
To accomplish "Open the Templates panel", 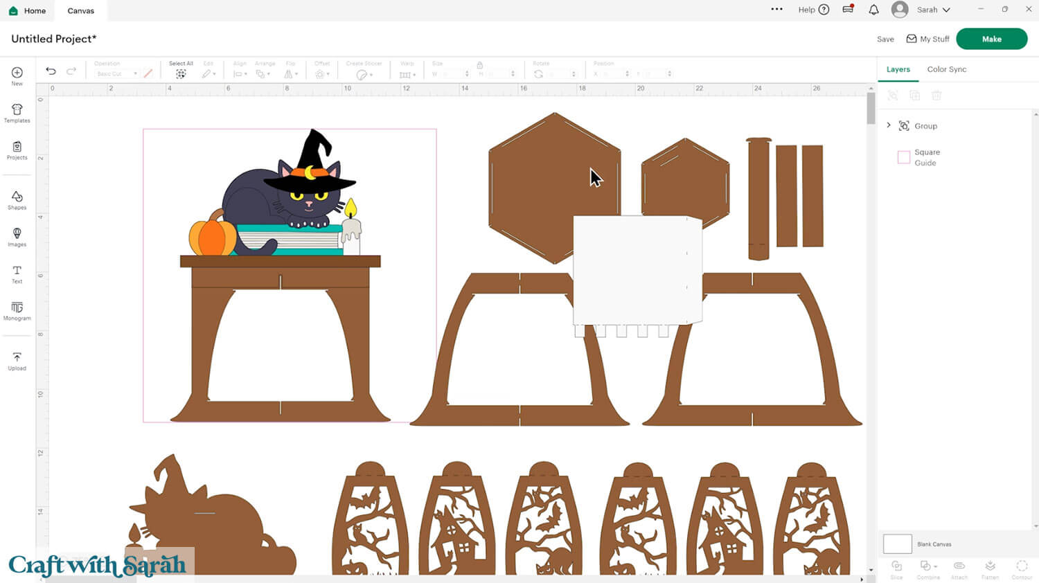I will 17,111.
